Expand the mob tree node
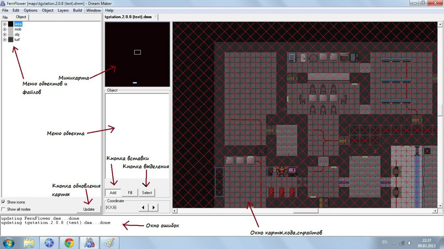444x249 pixels. (x=5, y=29)
